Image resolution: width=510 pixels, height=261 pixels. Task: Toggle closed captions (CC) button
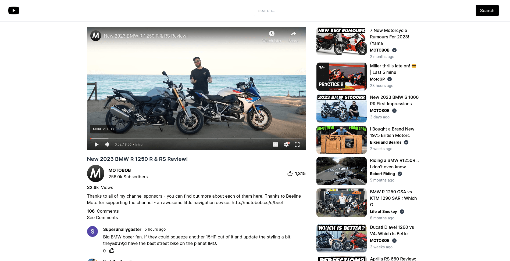tap(276, 144)
